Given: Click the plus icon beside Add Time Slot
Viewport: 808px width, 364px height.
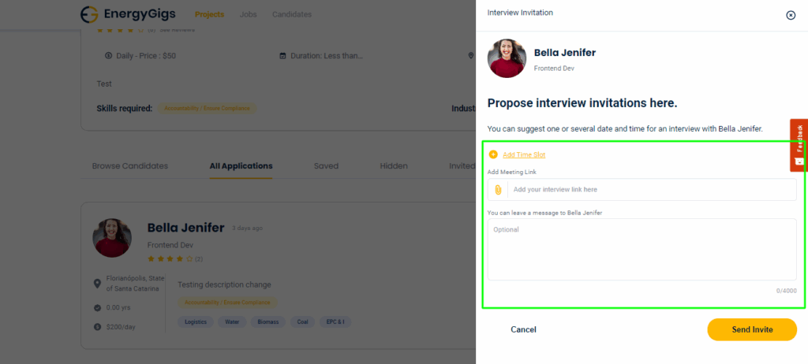Looking at the screenshot, I should [x=493, y=154].
